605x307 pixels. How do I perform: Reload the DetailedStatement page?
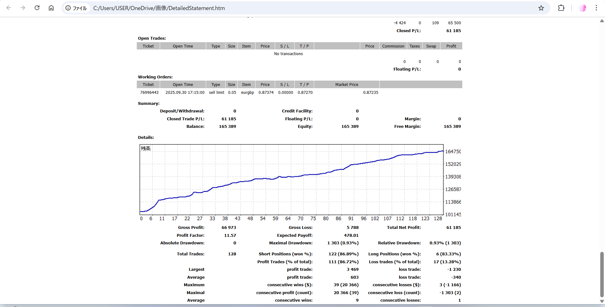[x=37, y=8]
